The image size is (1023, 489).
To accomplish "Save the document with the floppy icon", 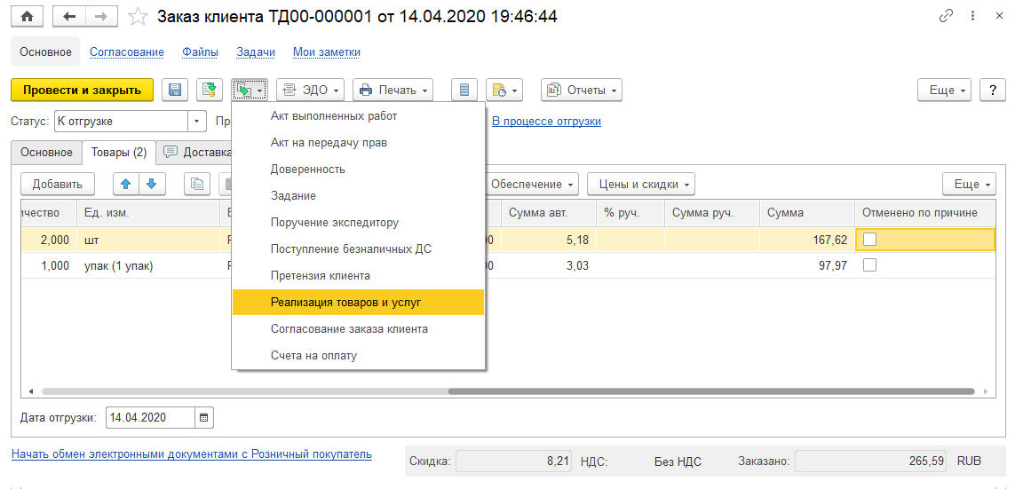I will pyautogui.click(x=175, y=90).
